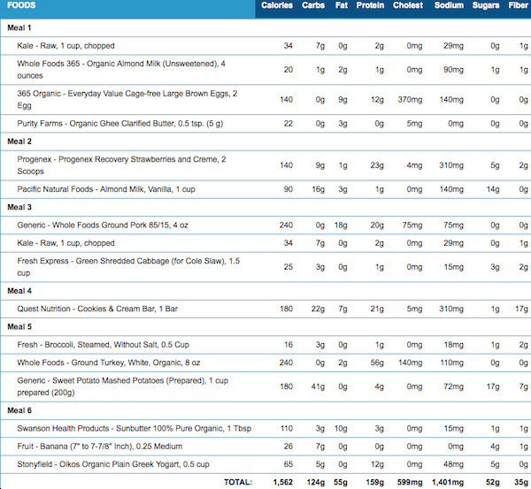Click total sodium value 1,401mg
Screen dimensions: 531x489
point(447,482)
